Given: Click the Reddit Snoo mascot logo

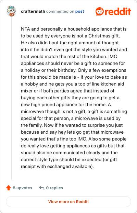Looking at the screenshot, I should click(100, 11).
